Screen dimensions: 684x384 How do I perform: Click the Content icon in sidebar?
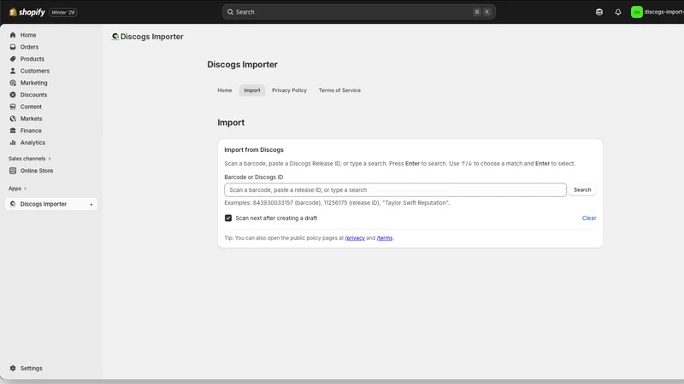click(x=13, y=107)
